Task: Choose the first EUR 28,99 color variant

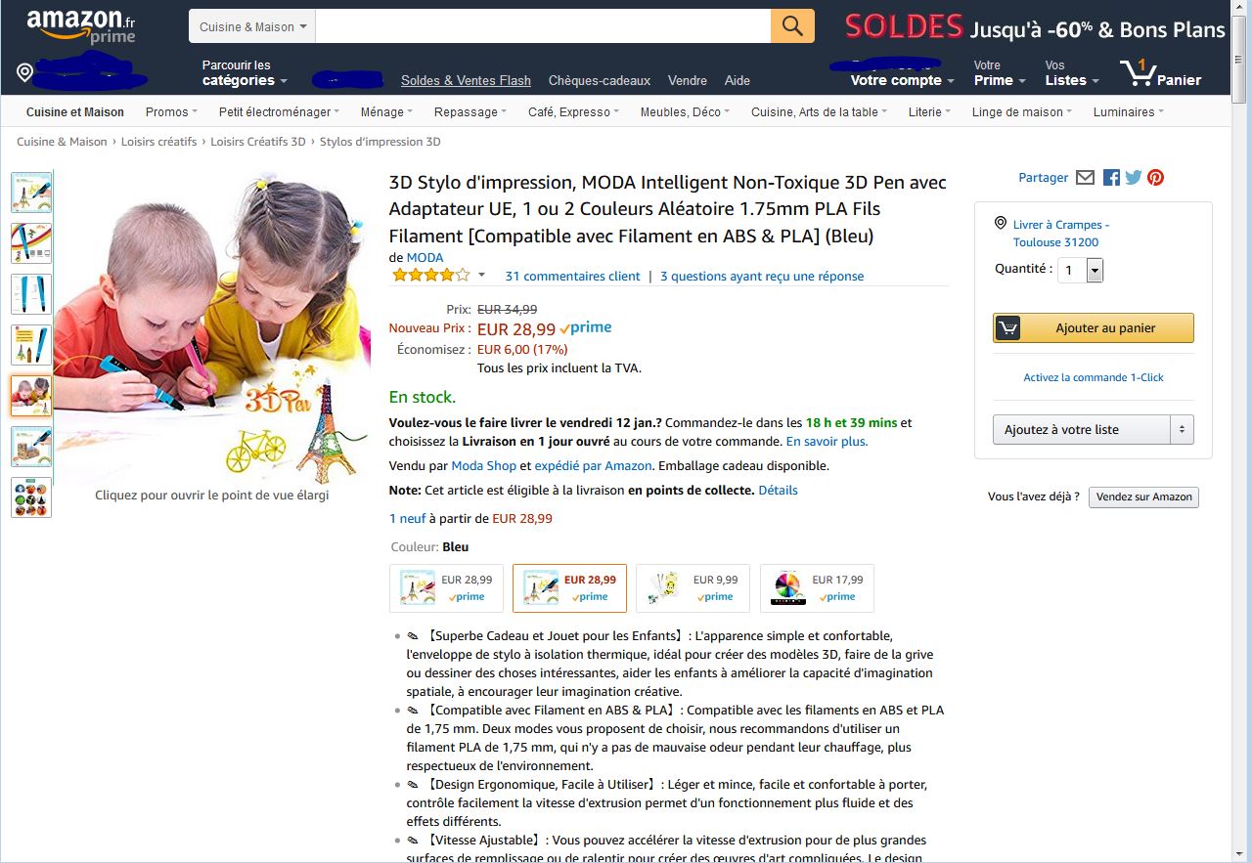Action: click(x=447, y=588)
